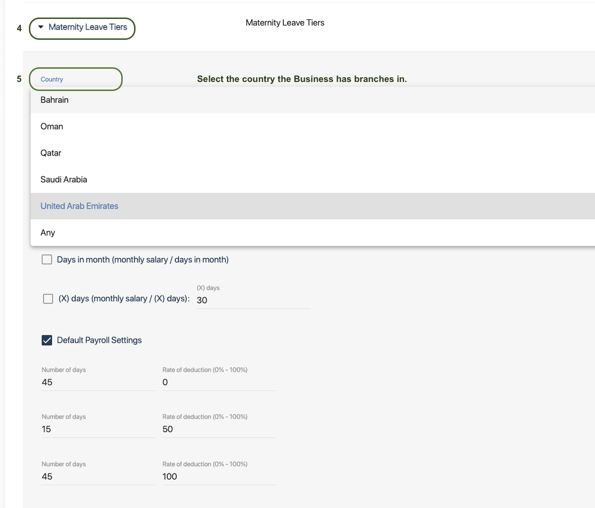Focus the (X) days field showing 30
The width and height of the screenshot is (595, 508).
pyautogui.click(x=252, y=300)
